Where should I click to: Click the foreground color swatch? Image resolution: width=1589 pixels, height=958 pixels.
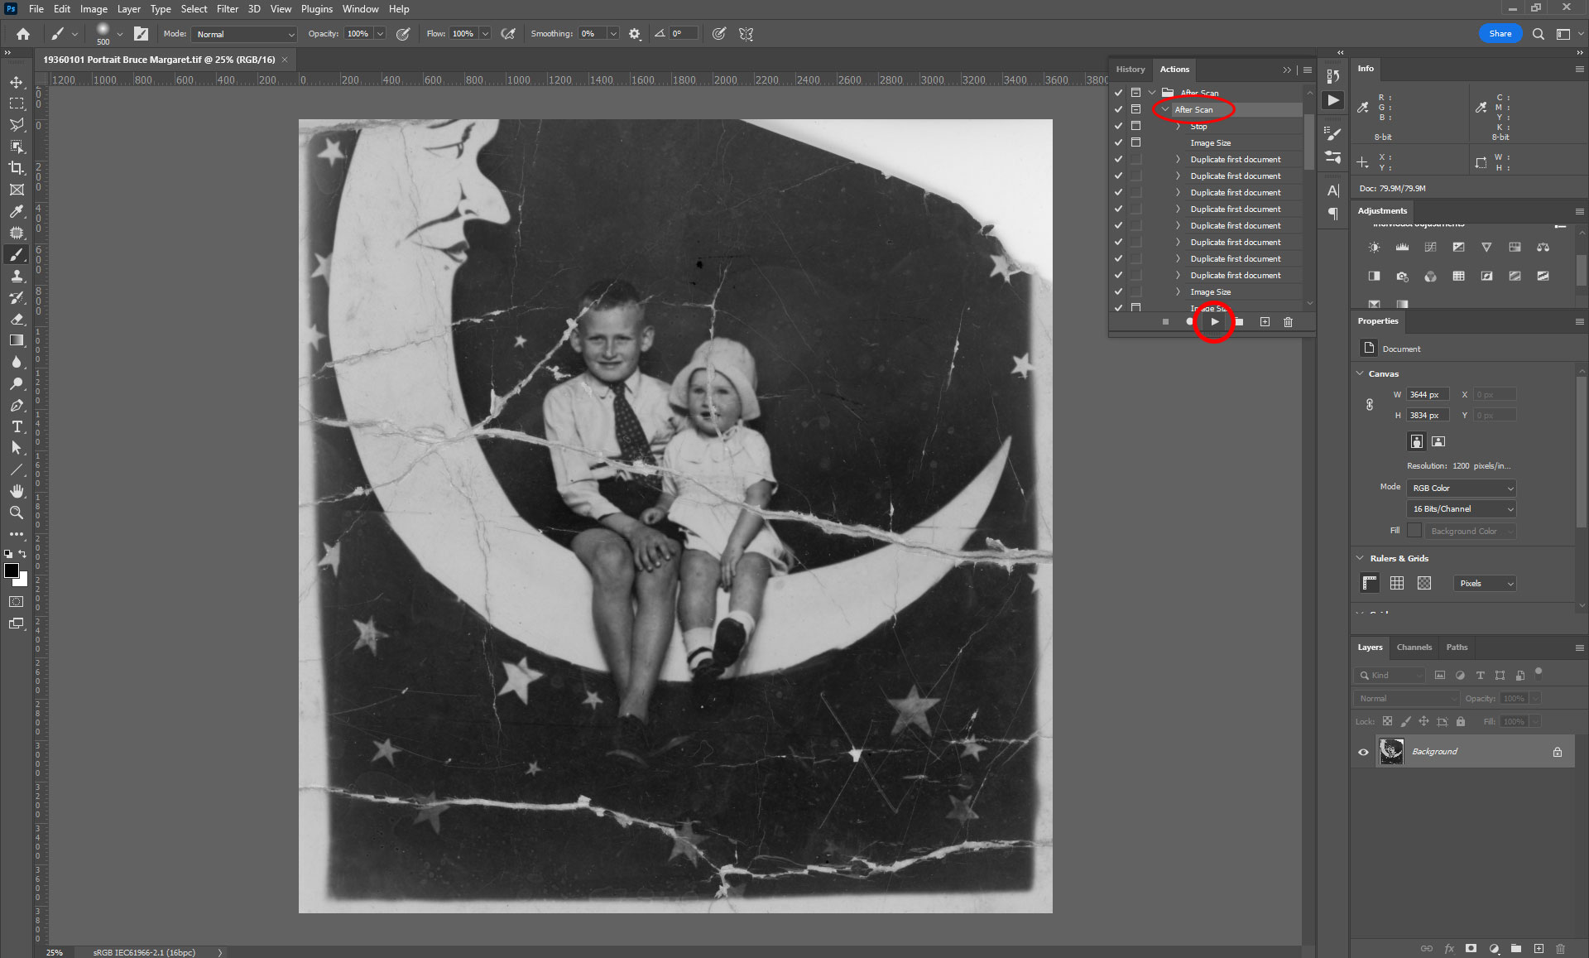(12, 570)
